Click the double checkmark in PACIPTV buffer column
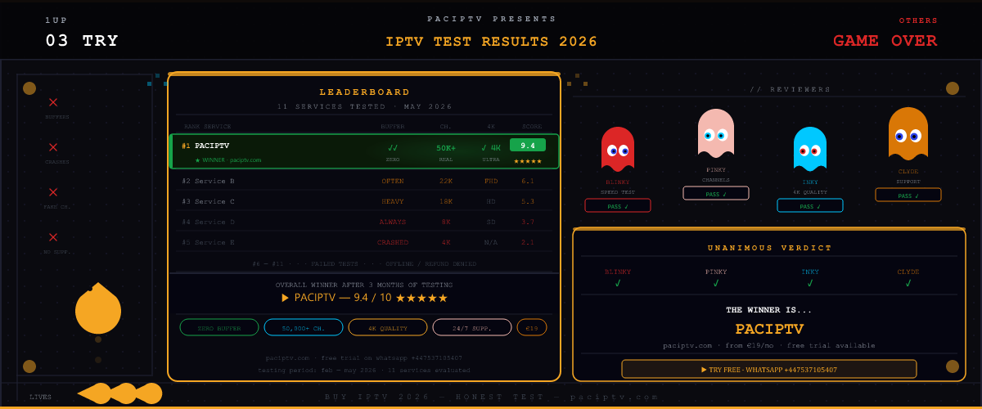982x409 pixels. coord(393,148)
